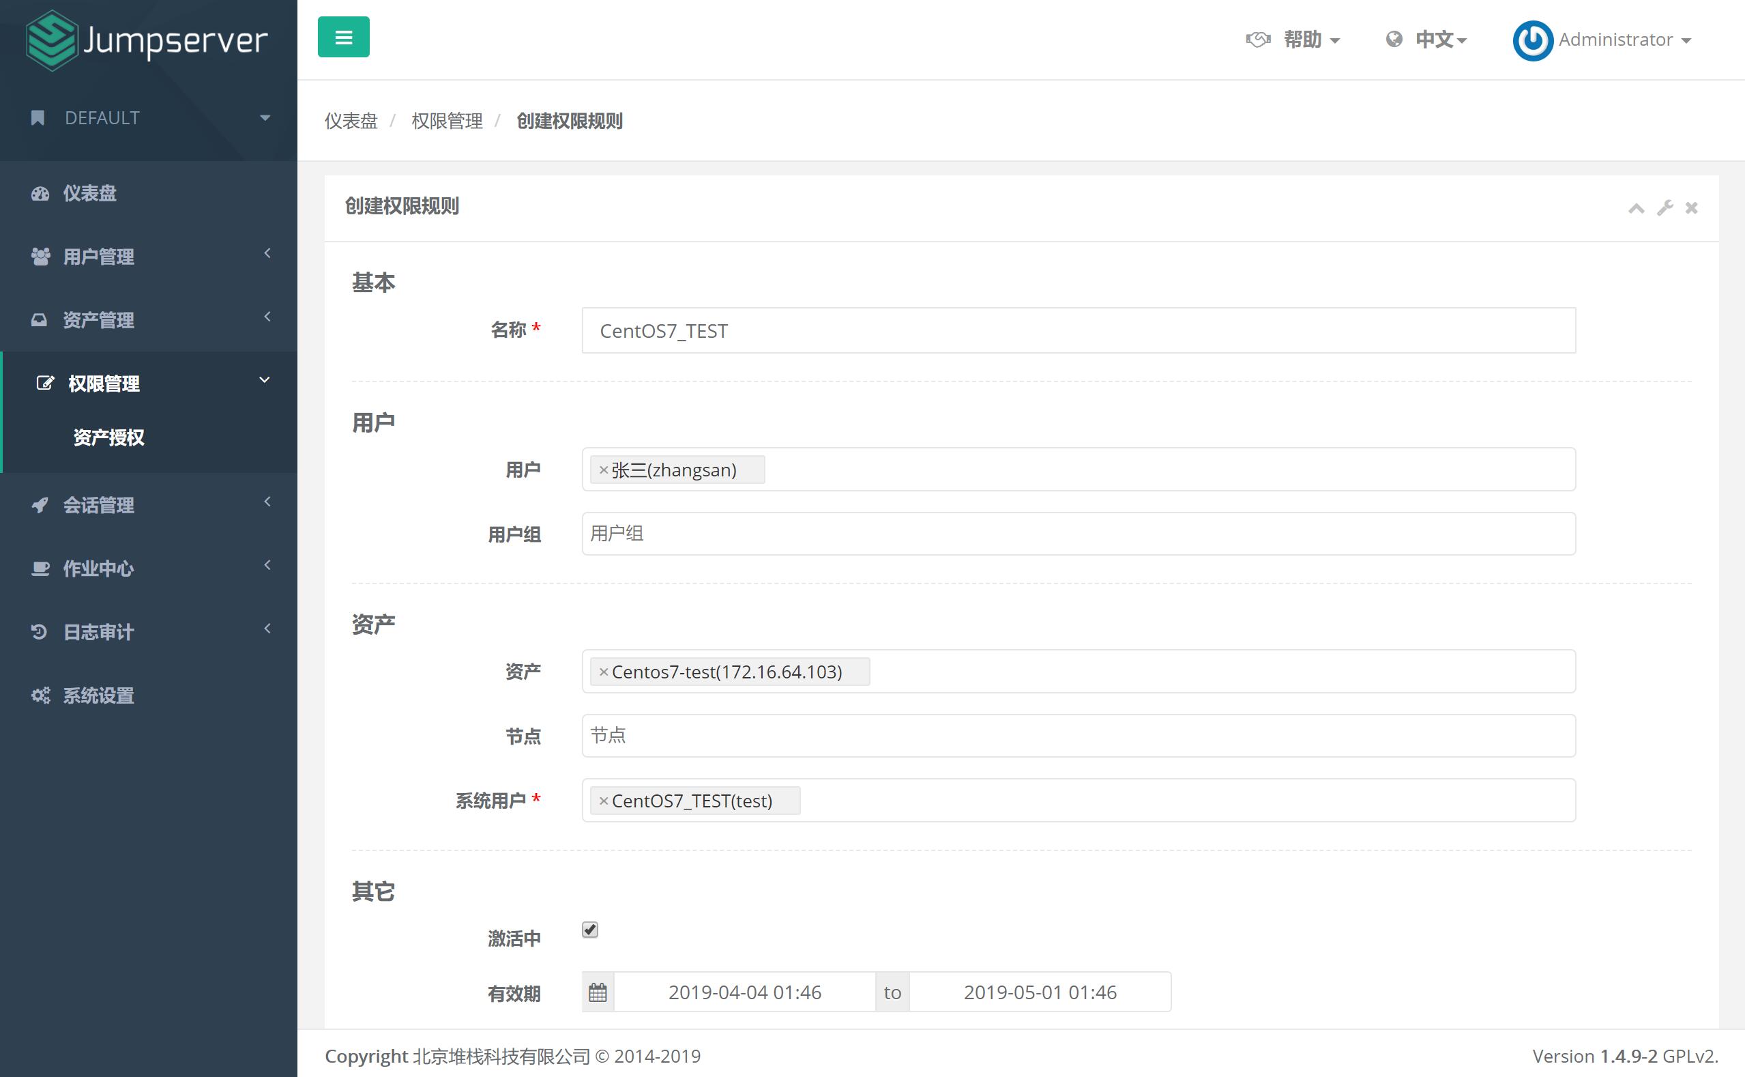1745x1077 pixels.
Task: Click the 作业中心 arrow chevron
Action: [x=267, y=565]
